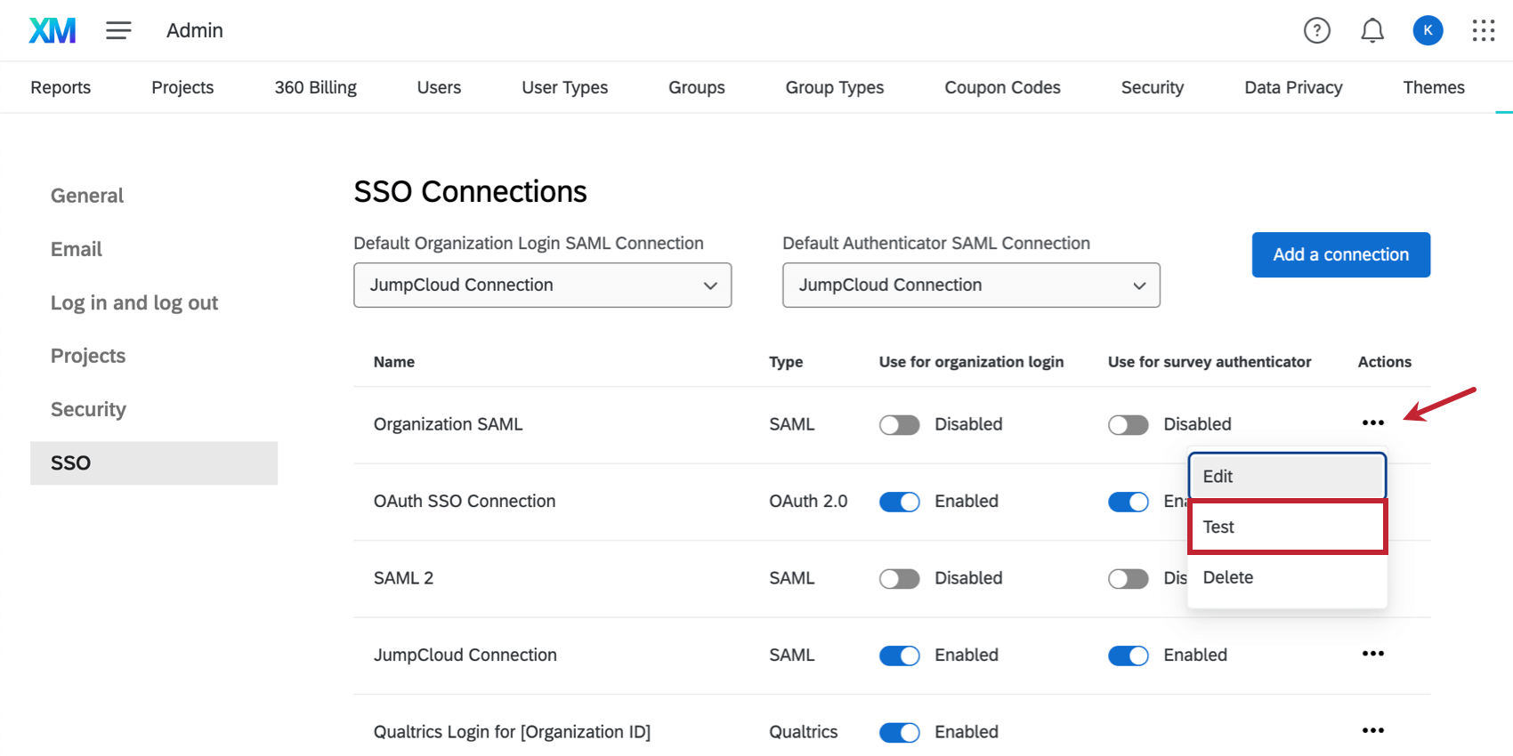Open the notifications bell
Viewport: 1513px width, 756px height.
[1372, 30]
